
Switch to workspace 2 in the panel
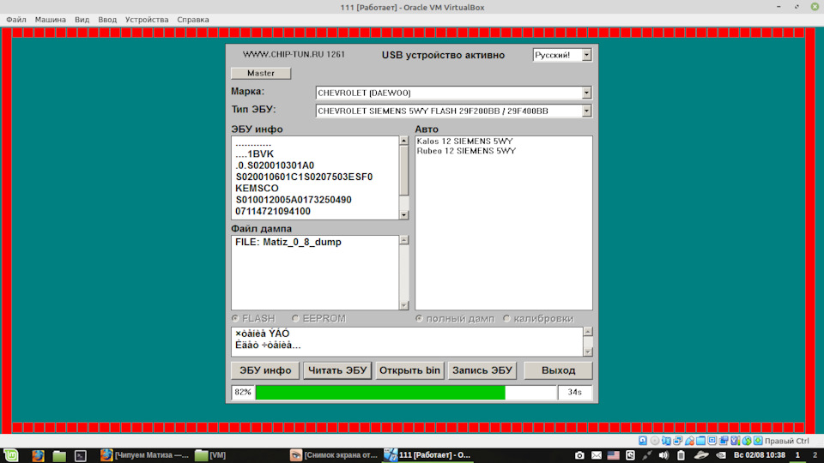(815, 455)
